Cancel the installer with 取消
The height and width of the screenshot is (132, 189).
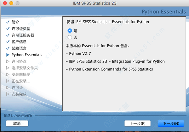(17, 124)
